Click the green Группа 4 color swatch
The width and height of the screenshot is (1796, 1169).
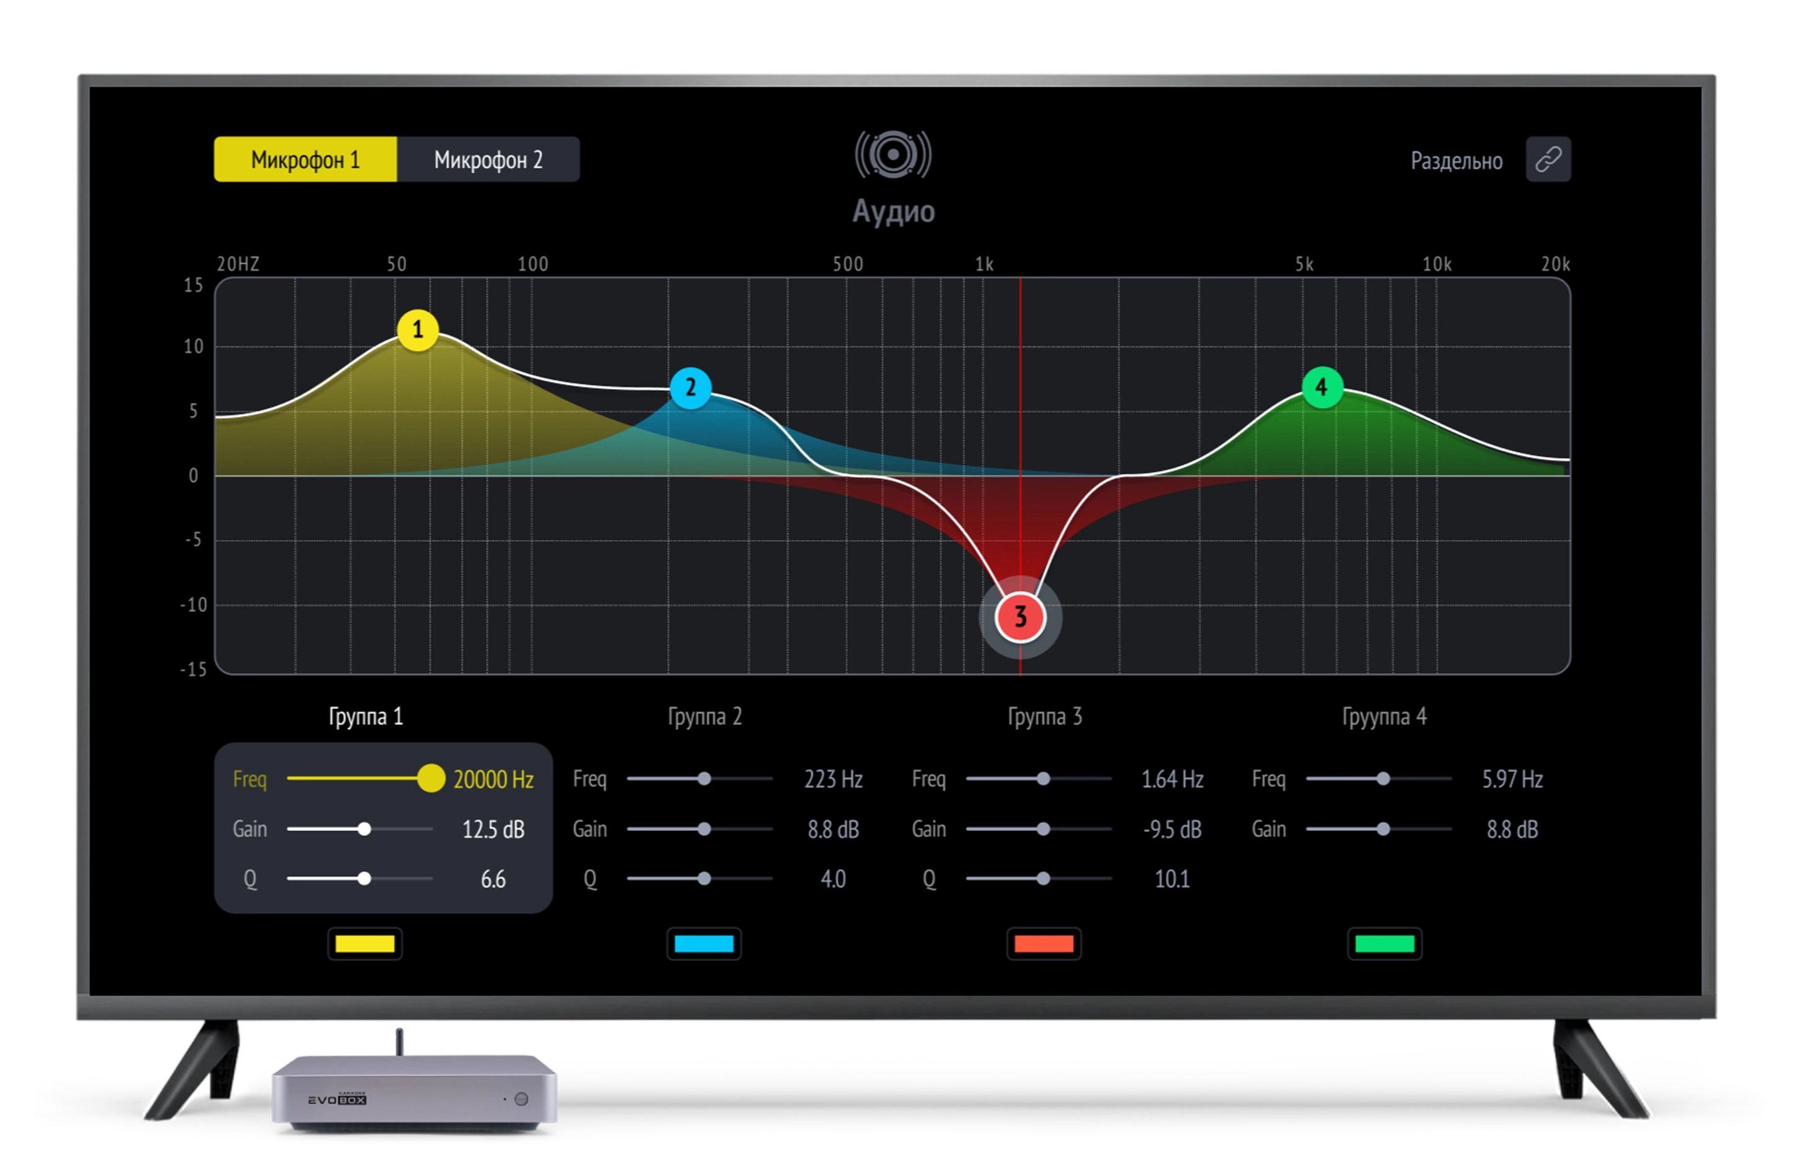[x=1384, y=944]
